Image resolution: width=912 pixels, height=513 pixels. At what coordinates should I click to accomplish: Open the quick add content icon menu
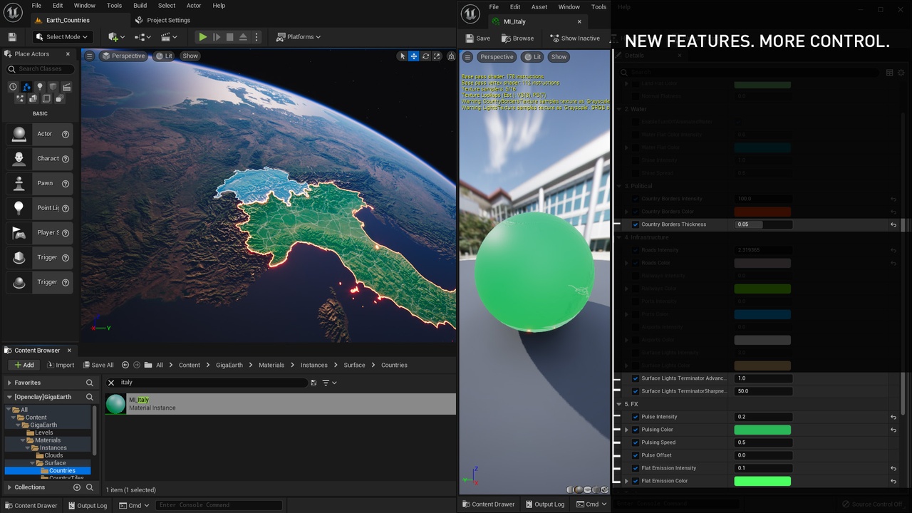[x=116, y=37]
